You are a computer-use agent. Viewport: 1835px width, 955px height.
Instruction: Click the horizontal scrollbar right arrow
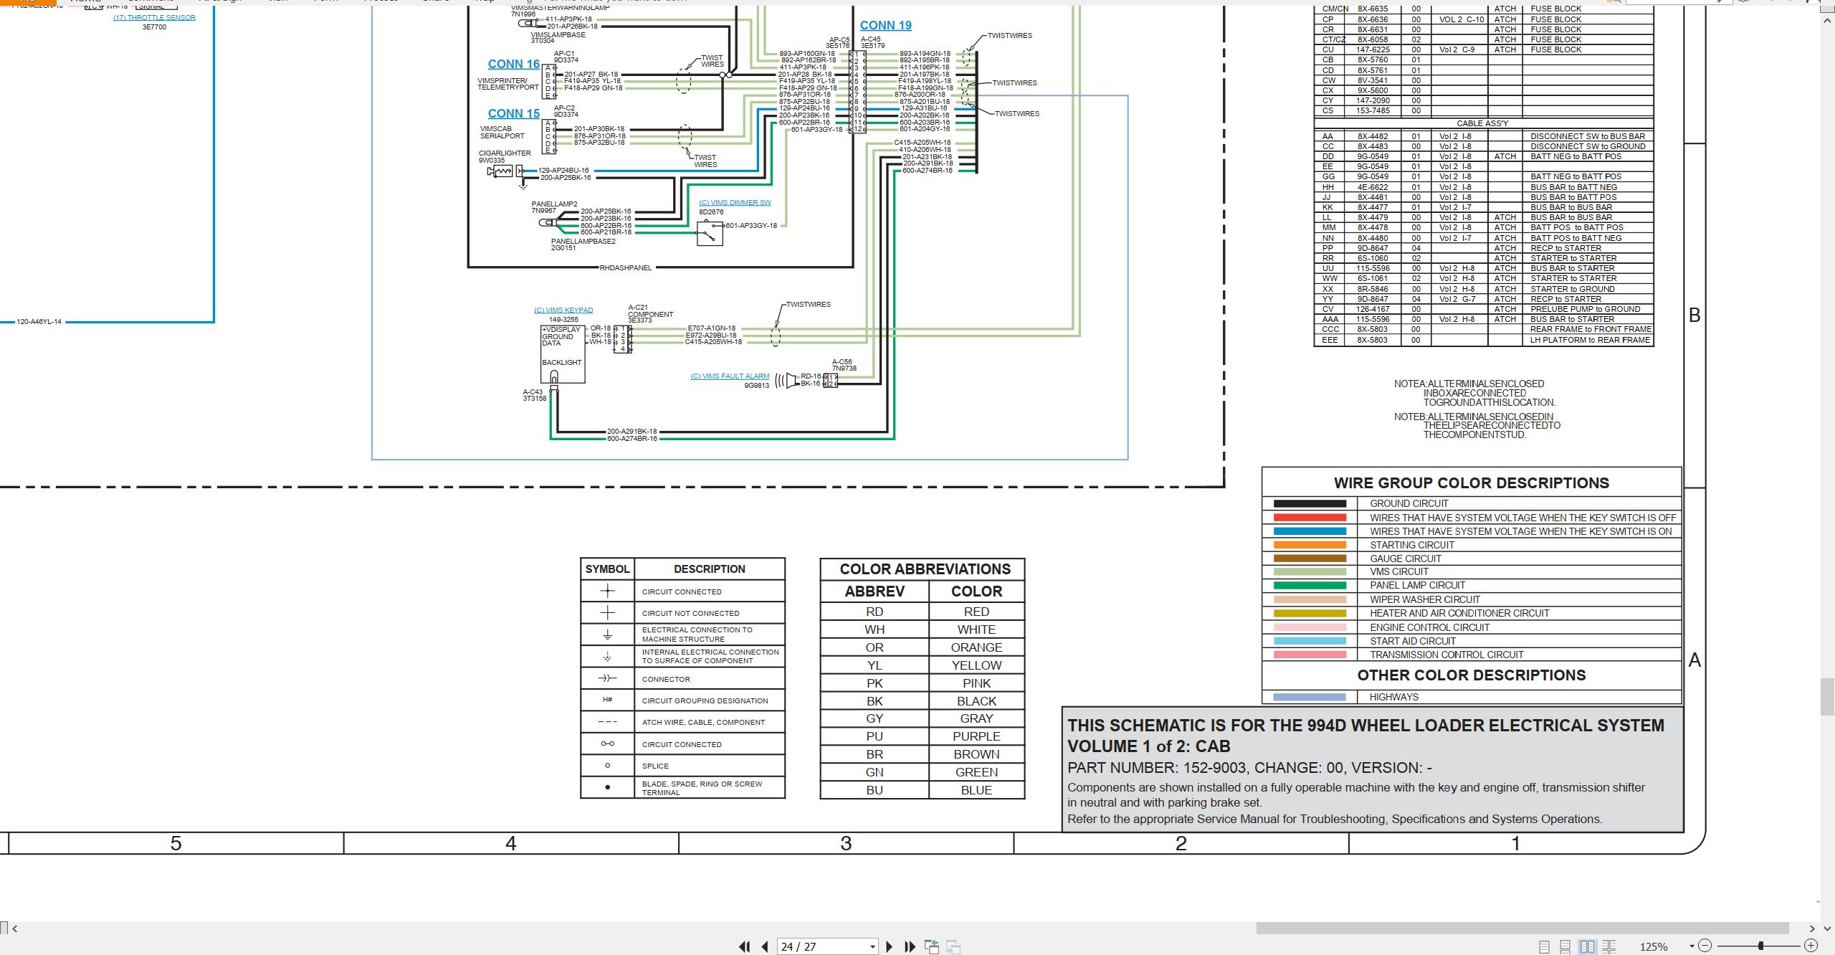tap(1812, 928)
